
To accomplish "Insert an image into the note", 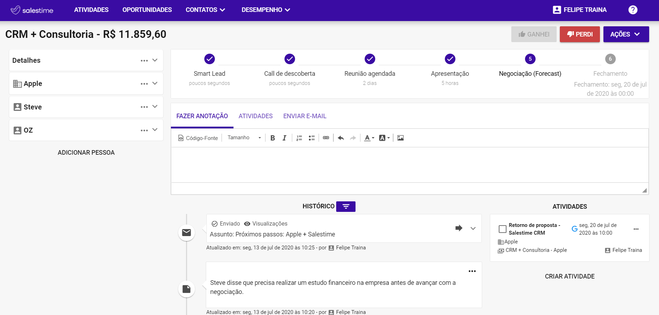I will [401, 138].
